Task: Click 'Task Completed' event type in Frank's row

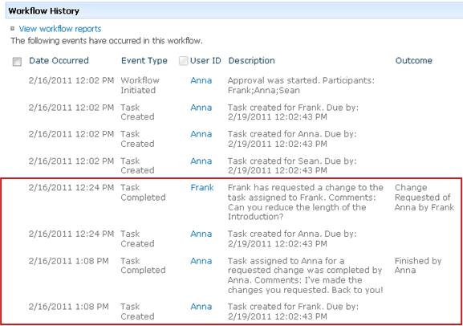Action: [143, 192]
